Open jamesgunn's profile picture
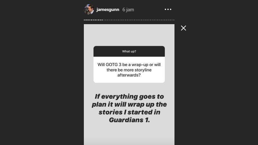The height and width of the screenshot is (145, 258). coord(89,9)
